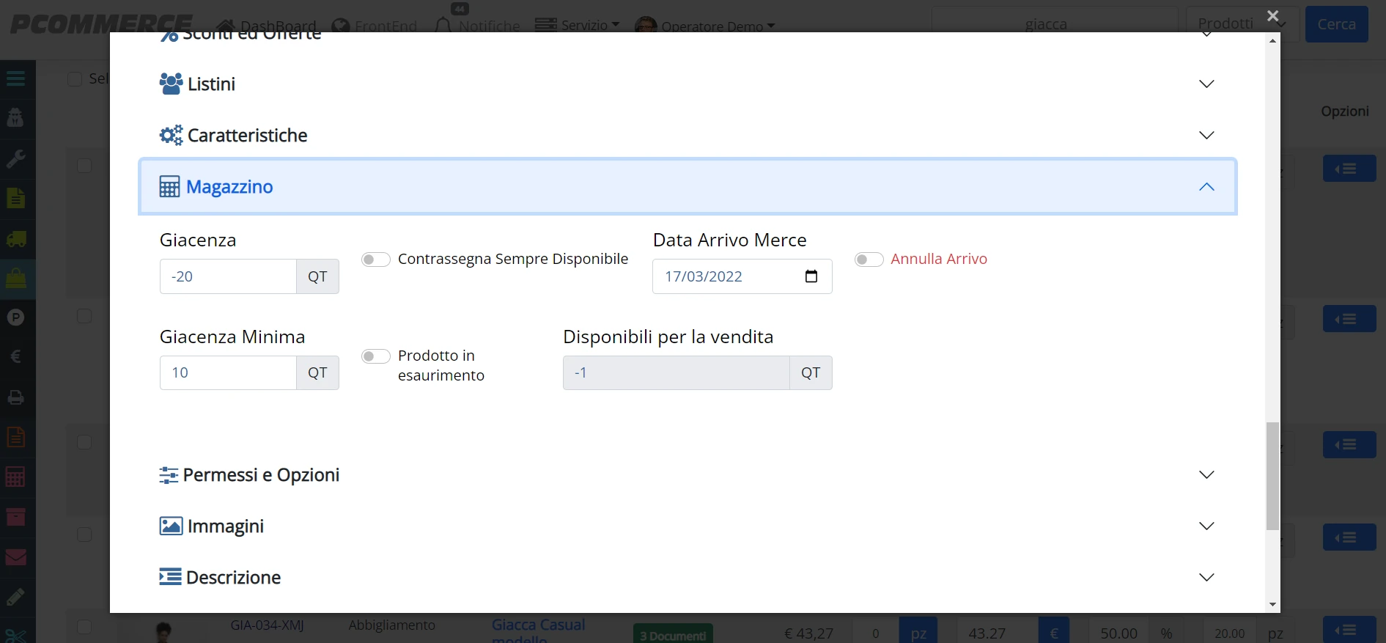
Task: Open the wrench tools sidebar icon
Action: pyautogui.click(x=16, y=158)
